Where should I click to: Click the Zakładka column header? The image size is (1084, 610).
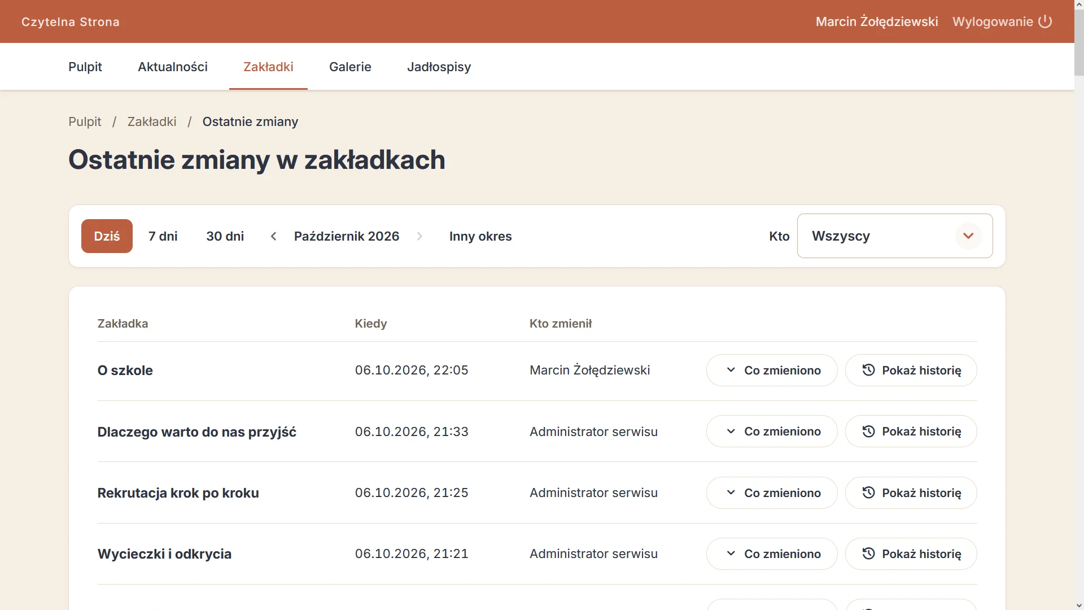click(x=123, y=324)
